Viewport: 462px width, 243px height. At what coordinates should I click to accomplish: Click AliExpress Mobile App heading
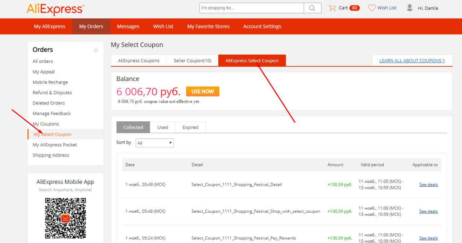pos(65,182)
